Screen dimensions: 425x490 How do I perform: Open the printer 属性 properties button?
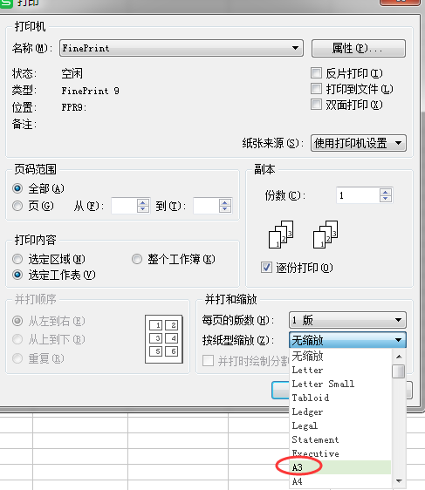tap(359, 48)
